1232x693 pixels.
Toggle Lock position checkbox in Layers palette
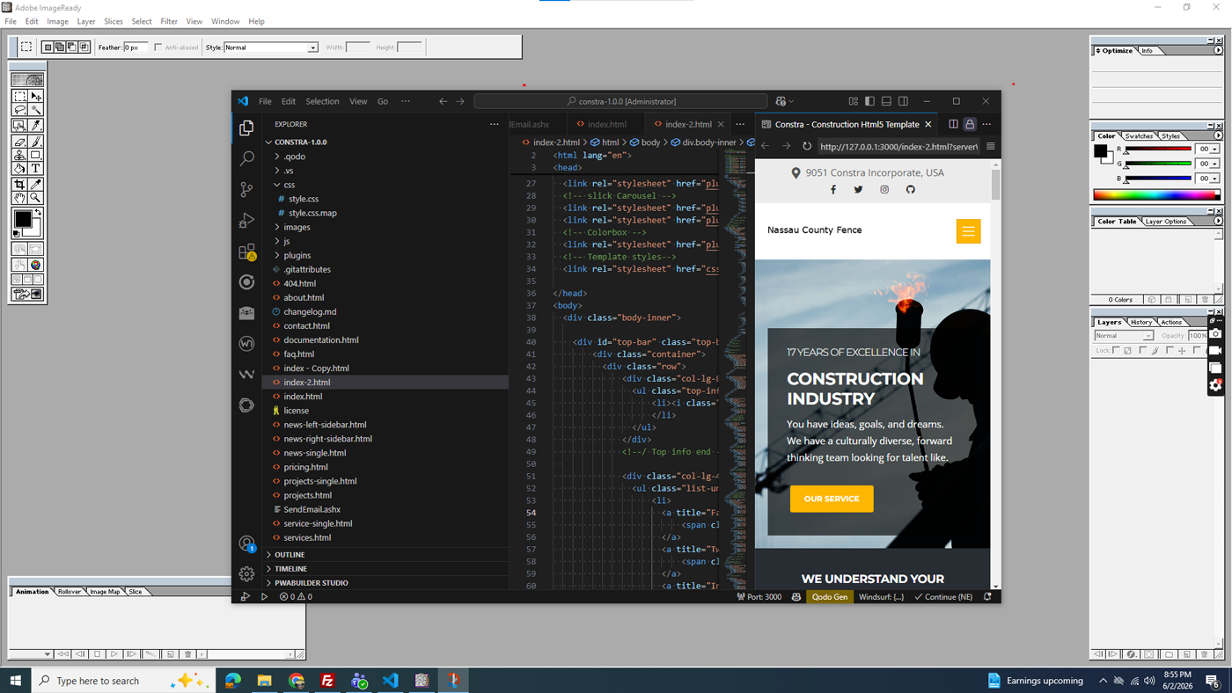pos(1170,350)
